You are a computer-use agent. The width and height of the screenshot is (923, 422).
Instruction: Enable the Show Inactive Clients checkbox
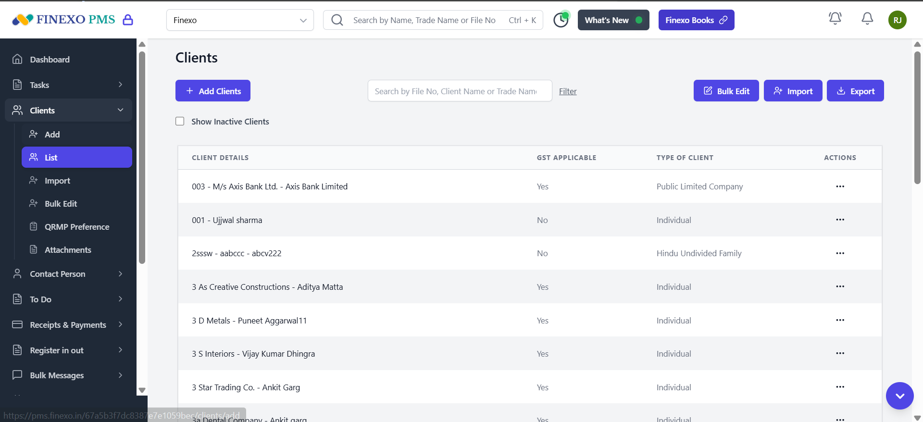click(x=180, y=121)
